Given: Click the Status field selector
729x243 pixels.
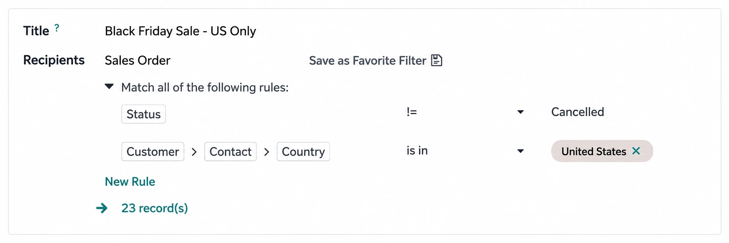Looking at the screenshot, I should point(144,114).
